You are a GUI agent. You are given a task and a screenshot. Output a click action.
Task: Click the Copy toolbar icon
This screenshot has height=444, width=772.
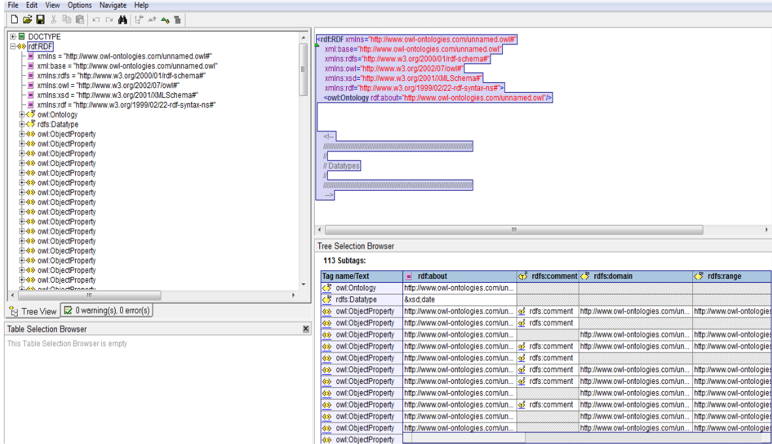(67, 20)
